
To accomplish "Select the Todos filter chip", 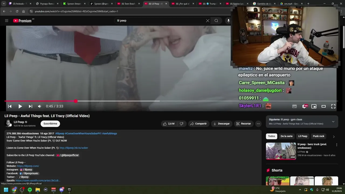I will pos(271,136).
